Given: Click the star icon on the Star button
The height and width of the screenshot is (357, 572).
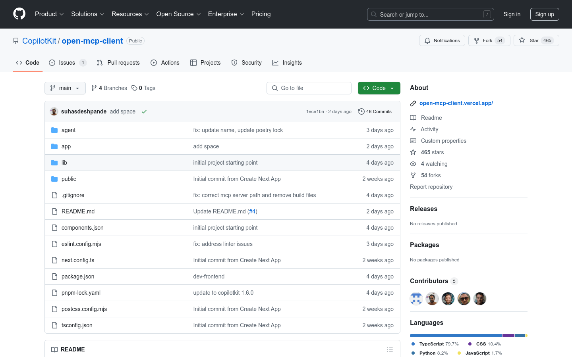Looking at the screenshot, I should [x=522, y=40].
